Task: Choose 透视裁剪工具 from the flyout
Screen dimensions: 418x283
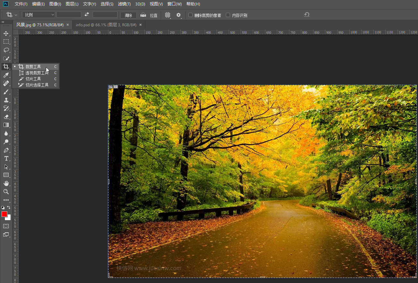Action: click(37, 73)
